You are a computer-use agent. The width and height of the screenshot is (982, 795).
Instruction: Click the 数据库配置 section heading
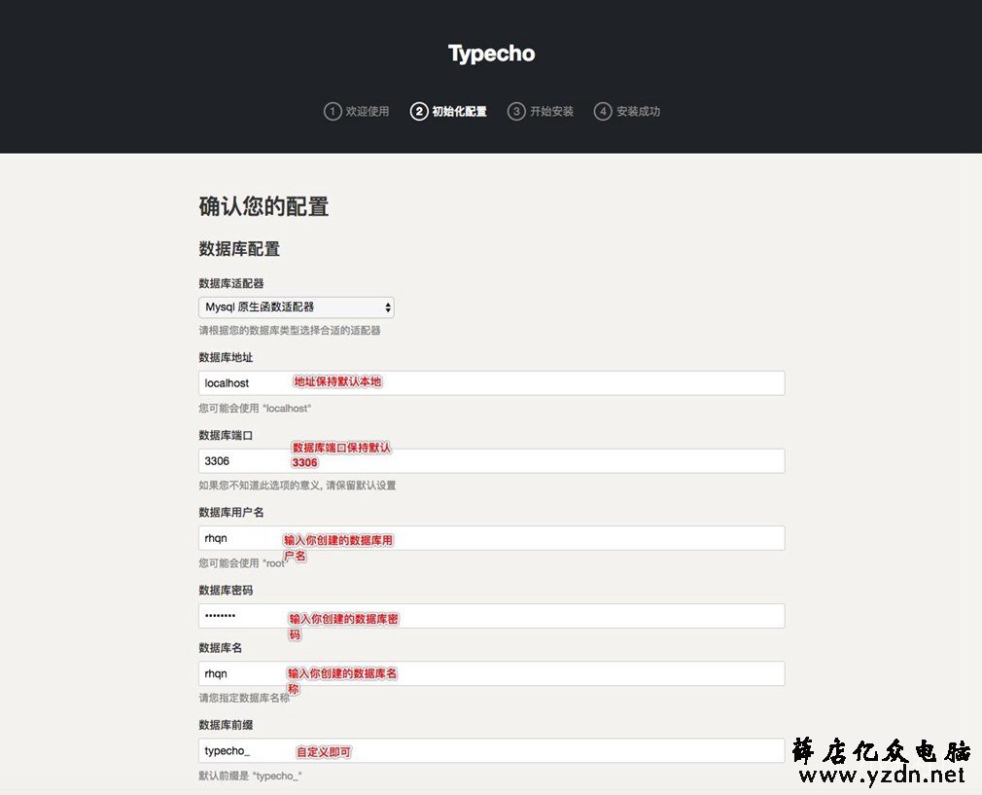click(239, 249)
